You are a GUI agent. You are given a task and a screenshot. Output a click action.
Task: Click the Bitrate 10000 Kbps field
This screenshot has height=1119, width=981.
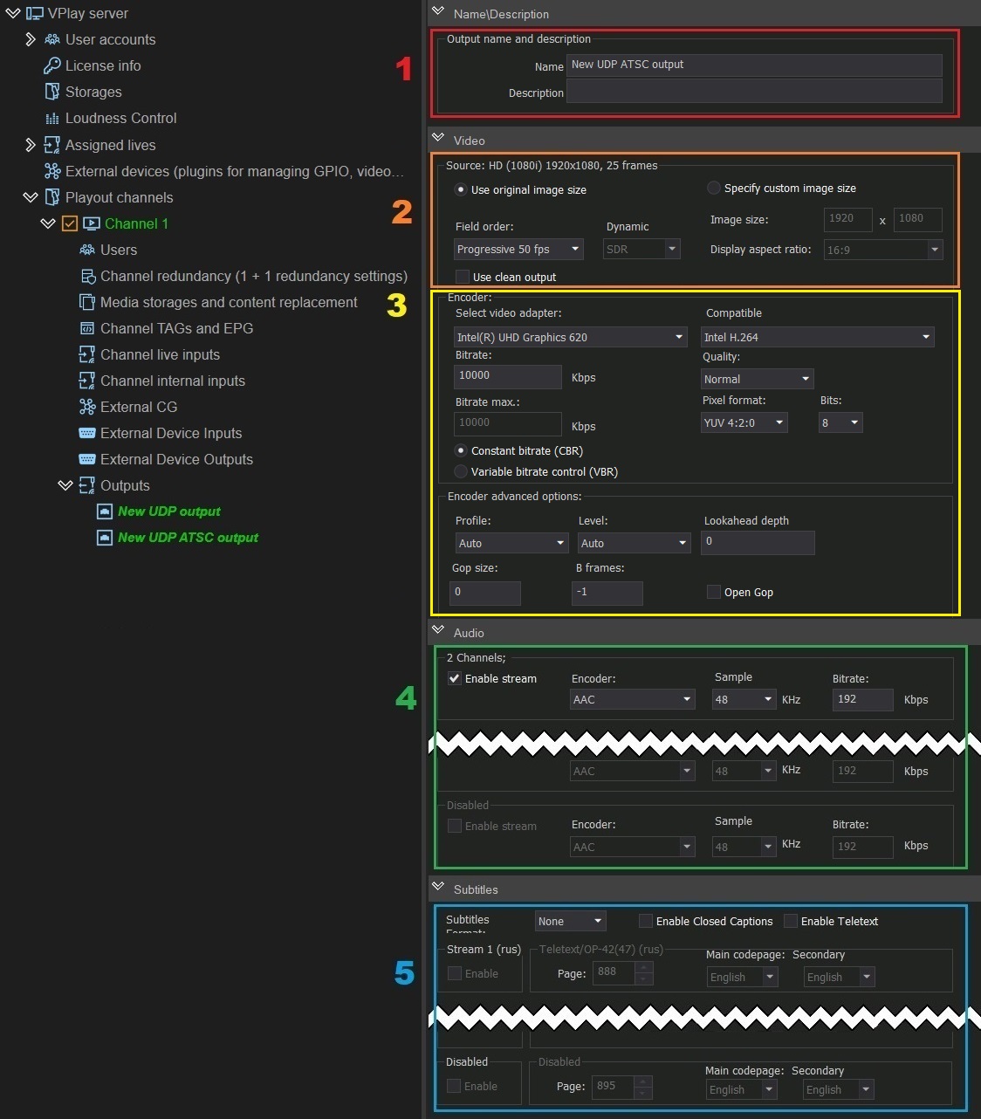[x=508, y=376]
